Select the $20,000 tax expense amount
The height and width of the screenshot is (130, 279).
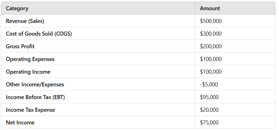pyautogui.click(x=209, y=110)
